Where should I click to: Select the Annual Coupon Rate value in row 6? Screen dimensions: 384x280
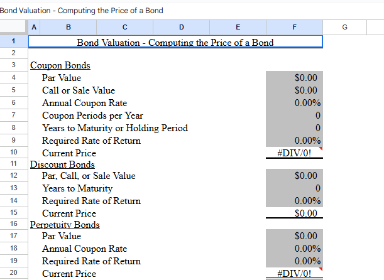(294, 103)
